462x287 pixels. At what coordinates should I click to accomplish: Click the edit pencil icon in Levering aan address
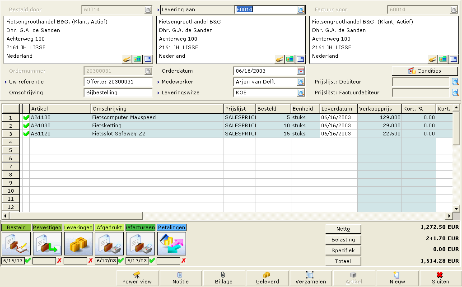280,59
